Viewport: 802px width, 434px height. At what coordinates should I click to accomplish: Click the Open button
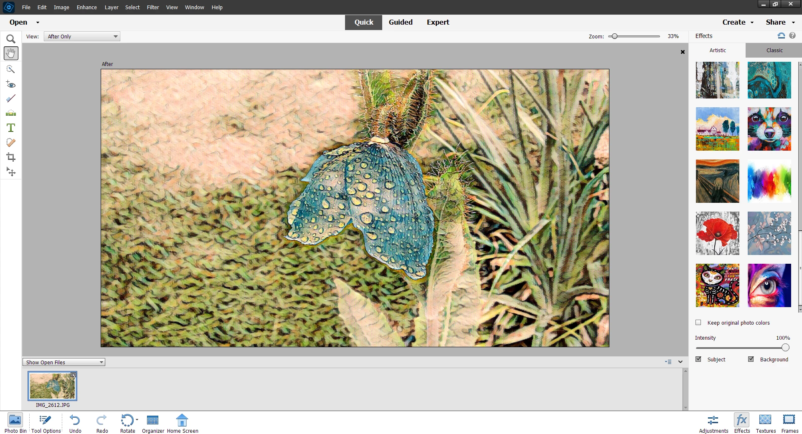(18, 22)
